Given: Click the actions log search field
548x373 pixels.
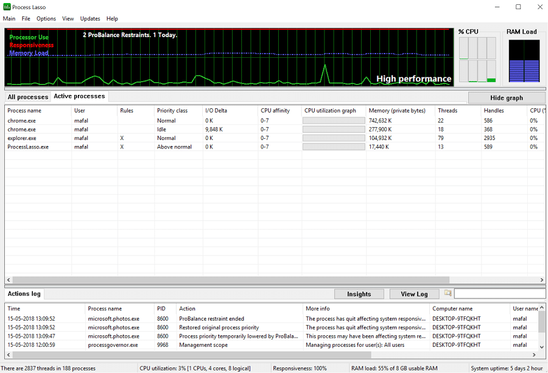Looking at the screenshot, I should pyautogui.click(x=499, y=294).
